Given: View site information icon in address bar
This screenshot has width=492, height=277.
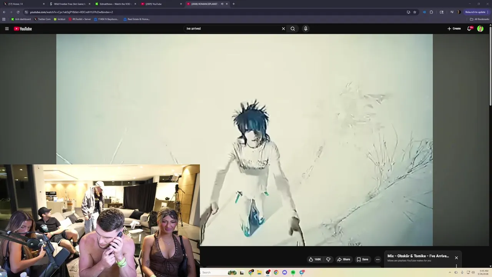Looking at the screenshot, I should coord(26,12).
